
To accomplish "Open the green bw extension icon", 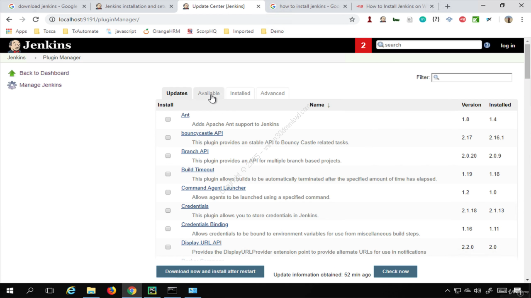I will (396, 19).
